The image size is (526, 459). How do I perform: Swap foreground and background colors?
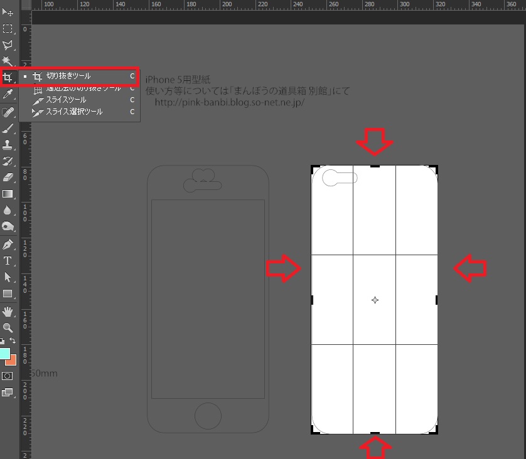pyautogui.click(x=13, y=340)
